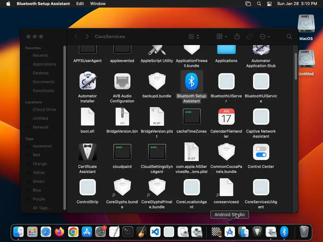Select the CoreLocationAgent icon
323x242 pixels.
191,187
